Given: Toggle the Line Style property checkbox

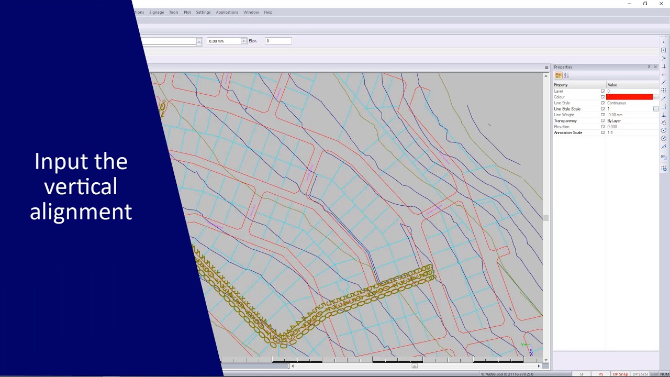Looking at the screenshot, I should [602, 103].
